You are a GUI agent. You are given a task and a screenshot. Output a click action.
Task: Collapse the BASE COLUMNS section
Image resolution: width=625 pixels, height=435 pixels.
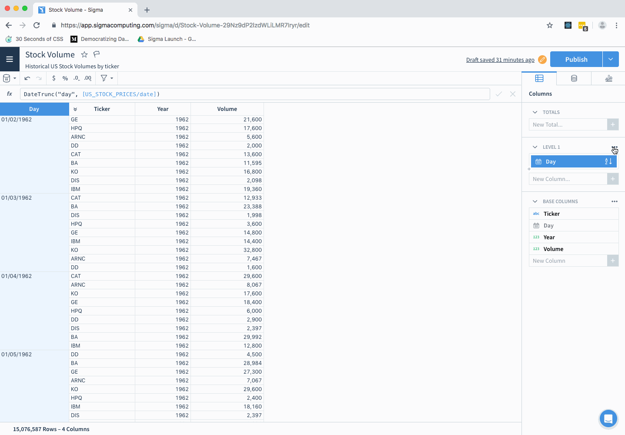pos(535,201)
